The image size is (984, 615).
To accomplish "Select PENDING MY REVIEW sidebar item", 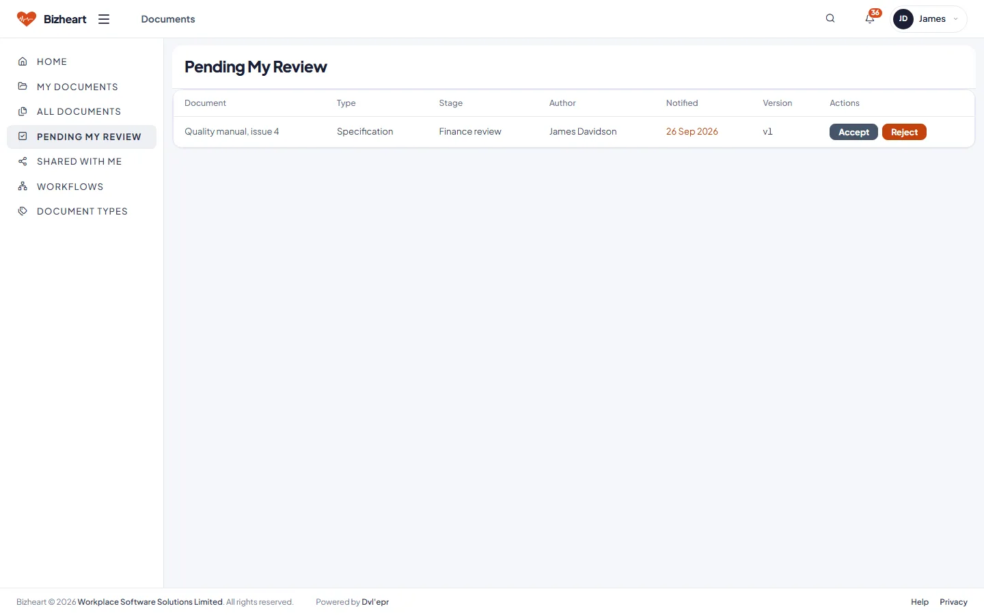I will 81,137.
